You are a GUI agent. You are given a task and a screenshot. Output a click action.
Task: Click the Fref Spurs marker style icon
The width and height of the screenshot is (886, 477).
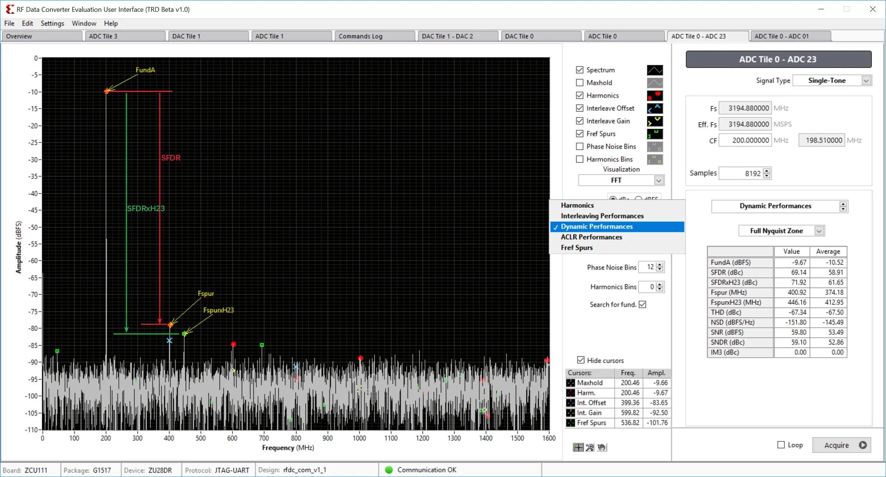[655, 134]
